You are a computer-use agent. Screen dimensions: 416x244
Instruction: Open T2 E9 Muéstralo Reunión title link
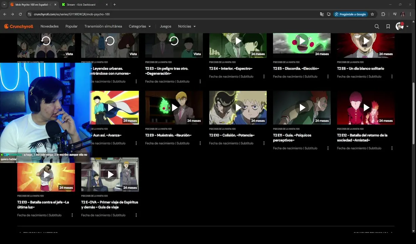click(x=168, y=135)
